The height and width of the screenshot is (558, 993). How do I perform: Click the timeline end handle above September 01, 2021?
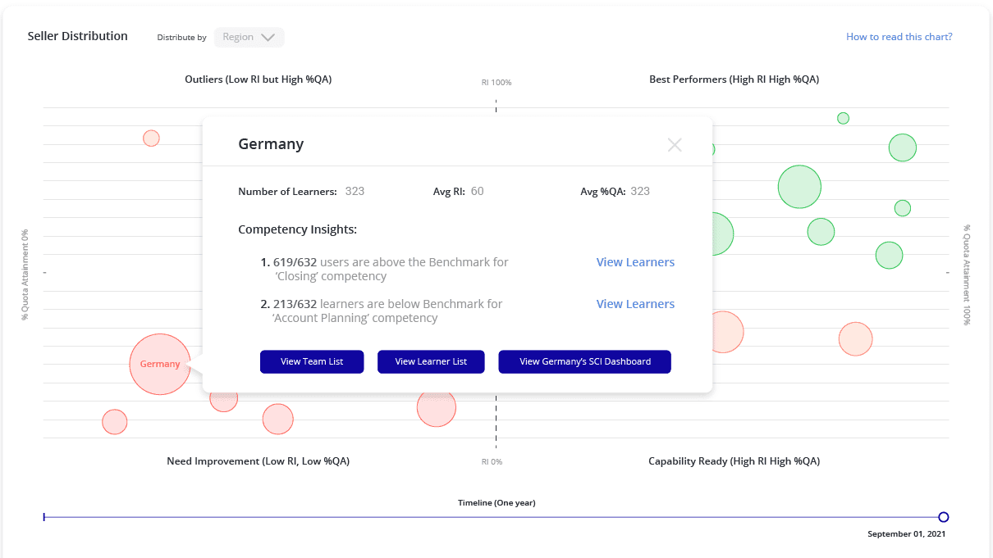(943, 517)
